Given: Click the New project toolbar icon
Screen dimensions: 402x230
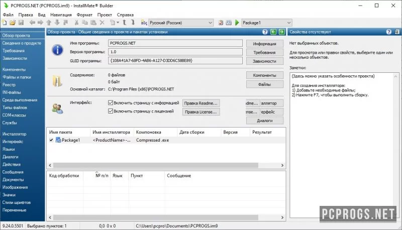Looking at the screenshot, I should [x=5, y=23].
